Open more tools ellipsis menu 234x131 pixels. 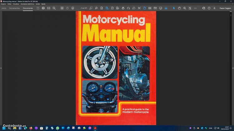[x=195, y=8]
